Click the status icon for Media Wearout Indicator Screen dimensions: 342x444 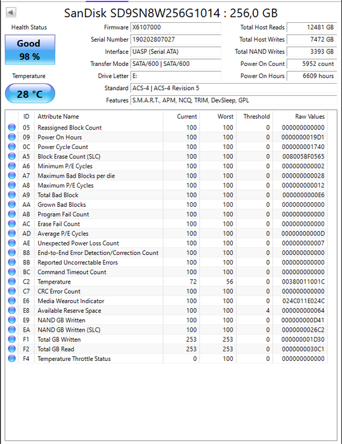[12, 301]
